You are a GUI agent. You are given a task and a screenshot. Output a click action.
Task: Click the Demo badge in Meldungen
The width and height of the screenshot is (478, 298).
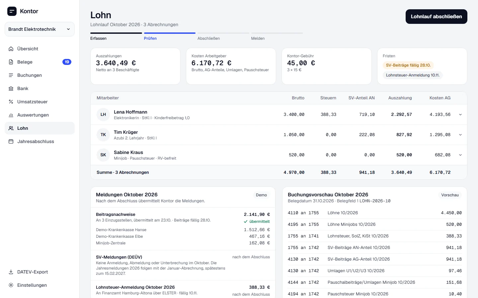(261, 195)
